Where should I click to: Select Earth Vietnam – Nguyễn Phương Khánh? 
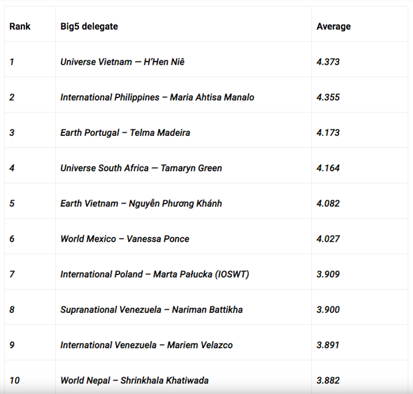pyautogui.click(x=141, y=203)
